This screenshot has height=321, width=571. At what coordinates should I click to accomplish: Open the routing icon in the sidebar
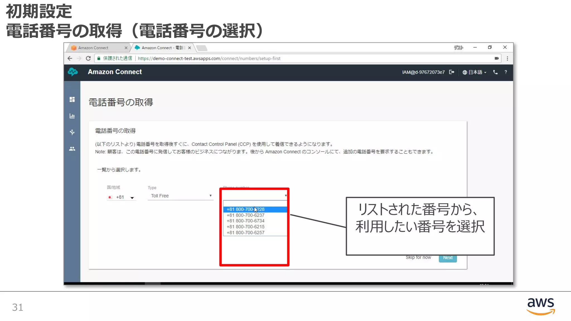click(72, 132)
